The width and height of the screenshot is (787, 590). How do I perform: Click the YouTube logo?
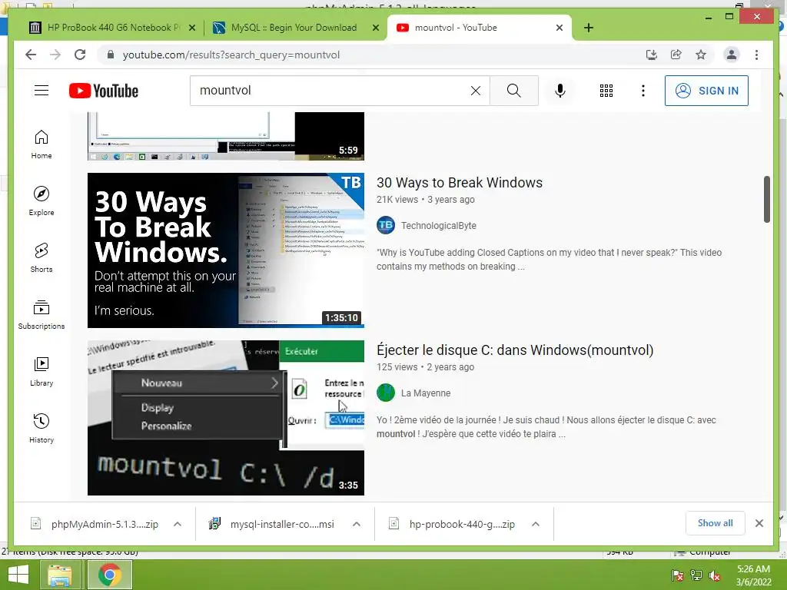[104, 91]
